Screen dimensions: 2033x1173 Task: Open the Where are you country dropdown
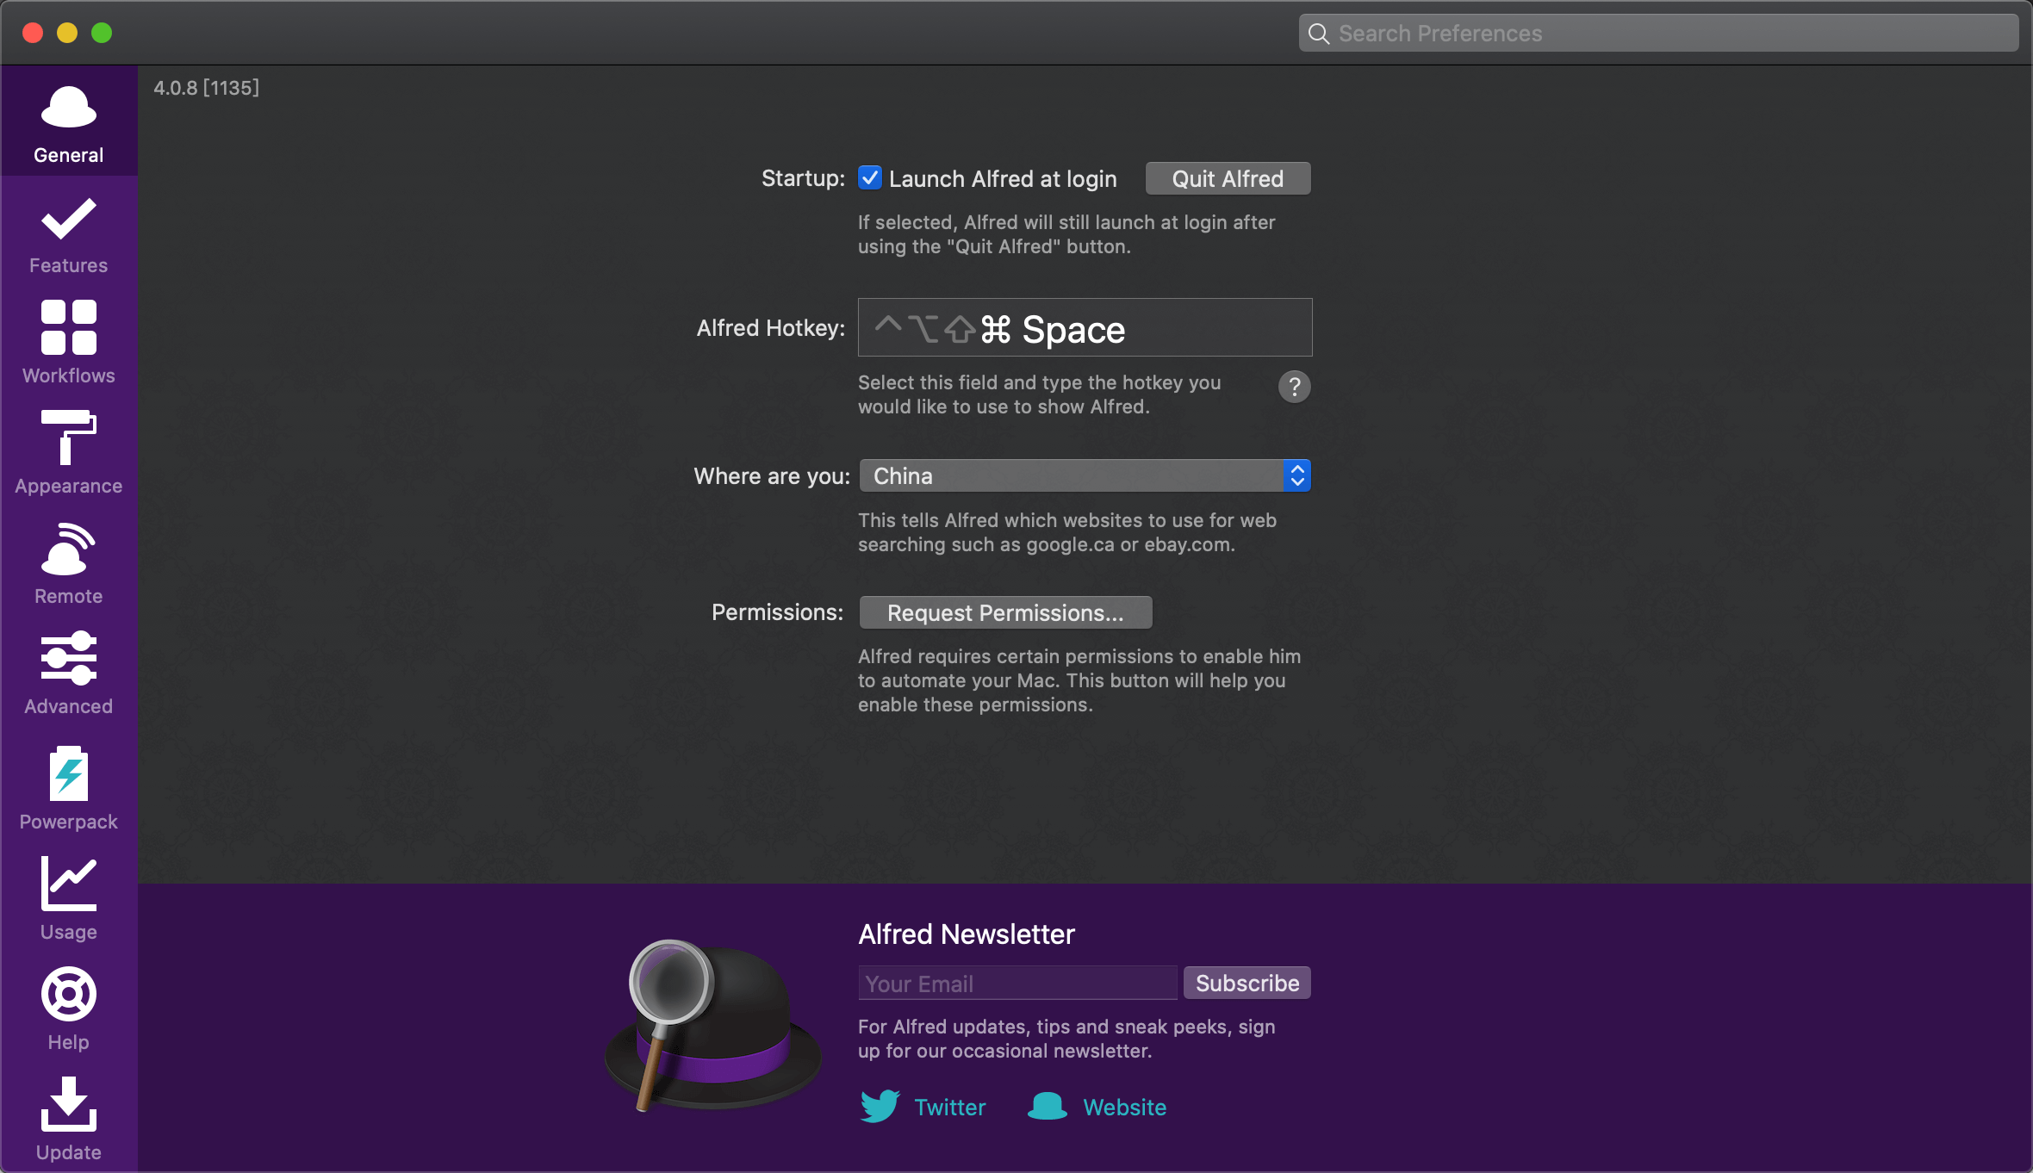point(1085,475)
